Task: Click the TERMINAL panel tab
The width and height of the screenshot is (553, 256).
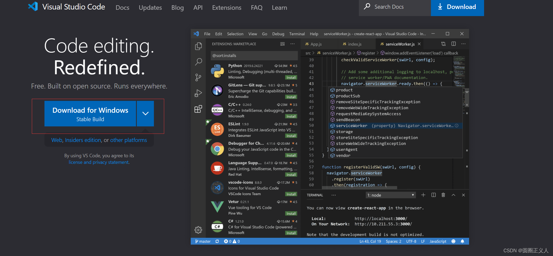Action: tap(315, 195)
